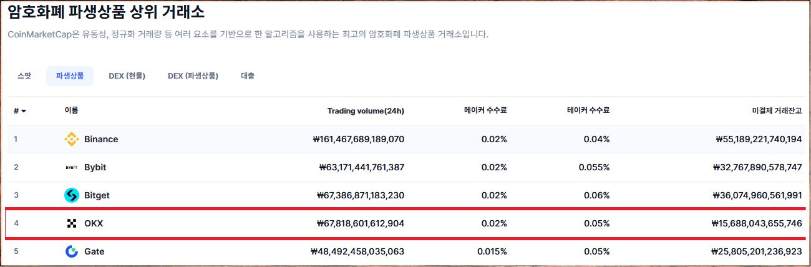The image size is (811, 267).
Task: Click Bybit open interest ₩32,767,890,578,747
Action: [x=757, y=167]
